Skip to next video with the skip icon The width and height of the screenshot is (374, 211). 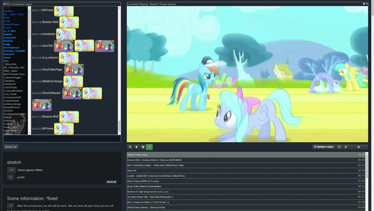click(358, 147)
